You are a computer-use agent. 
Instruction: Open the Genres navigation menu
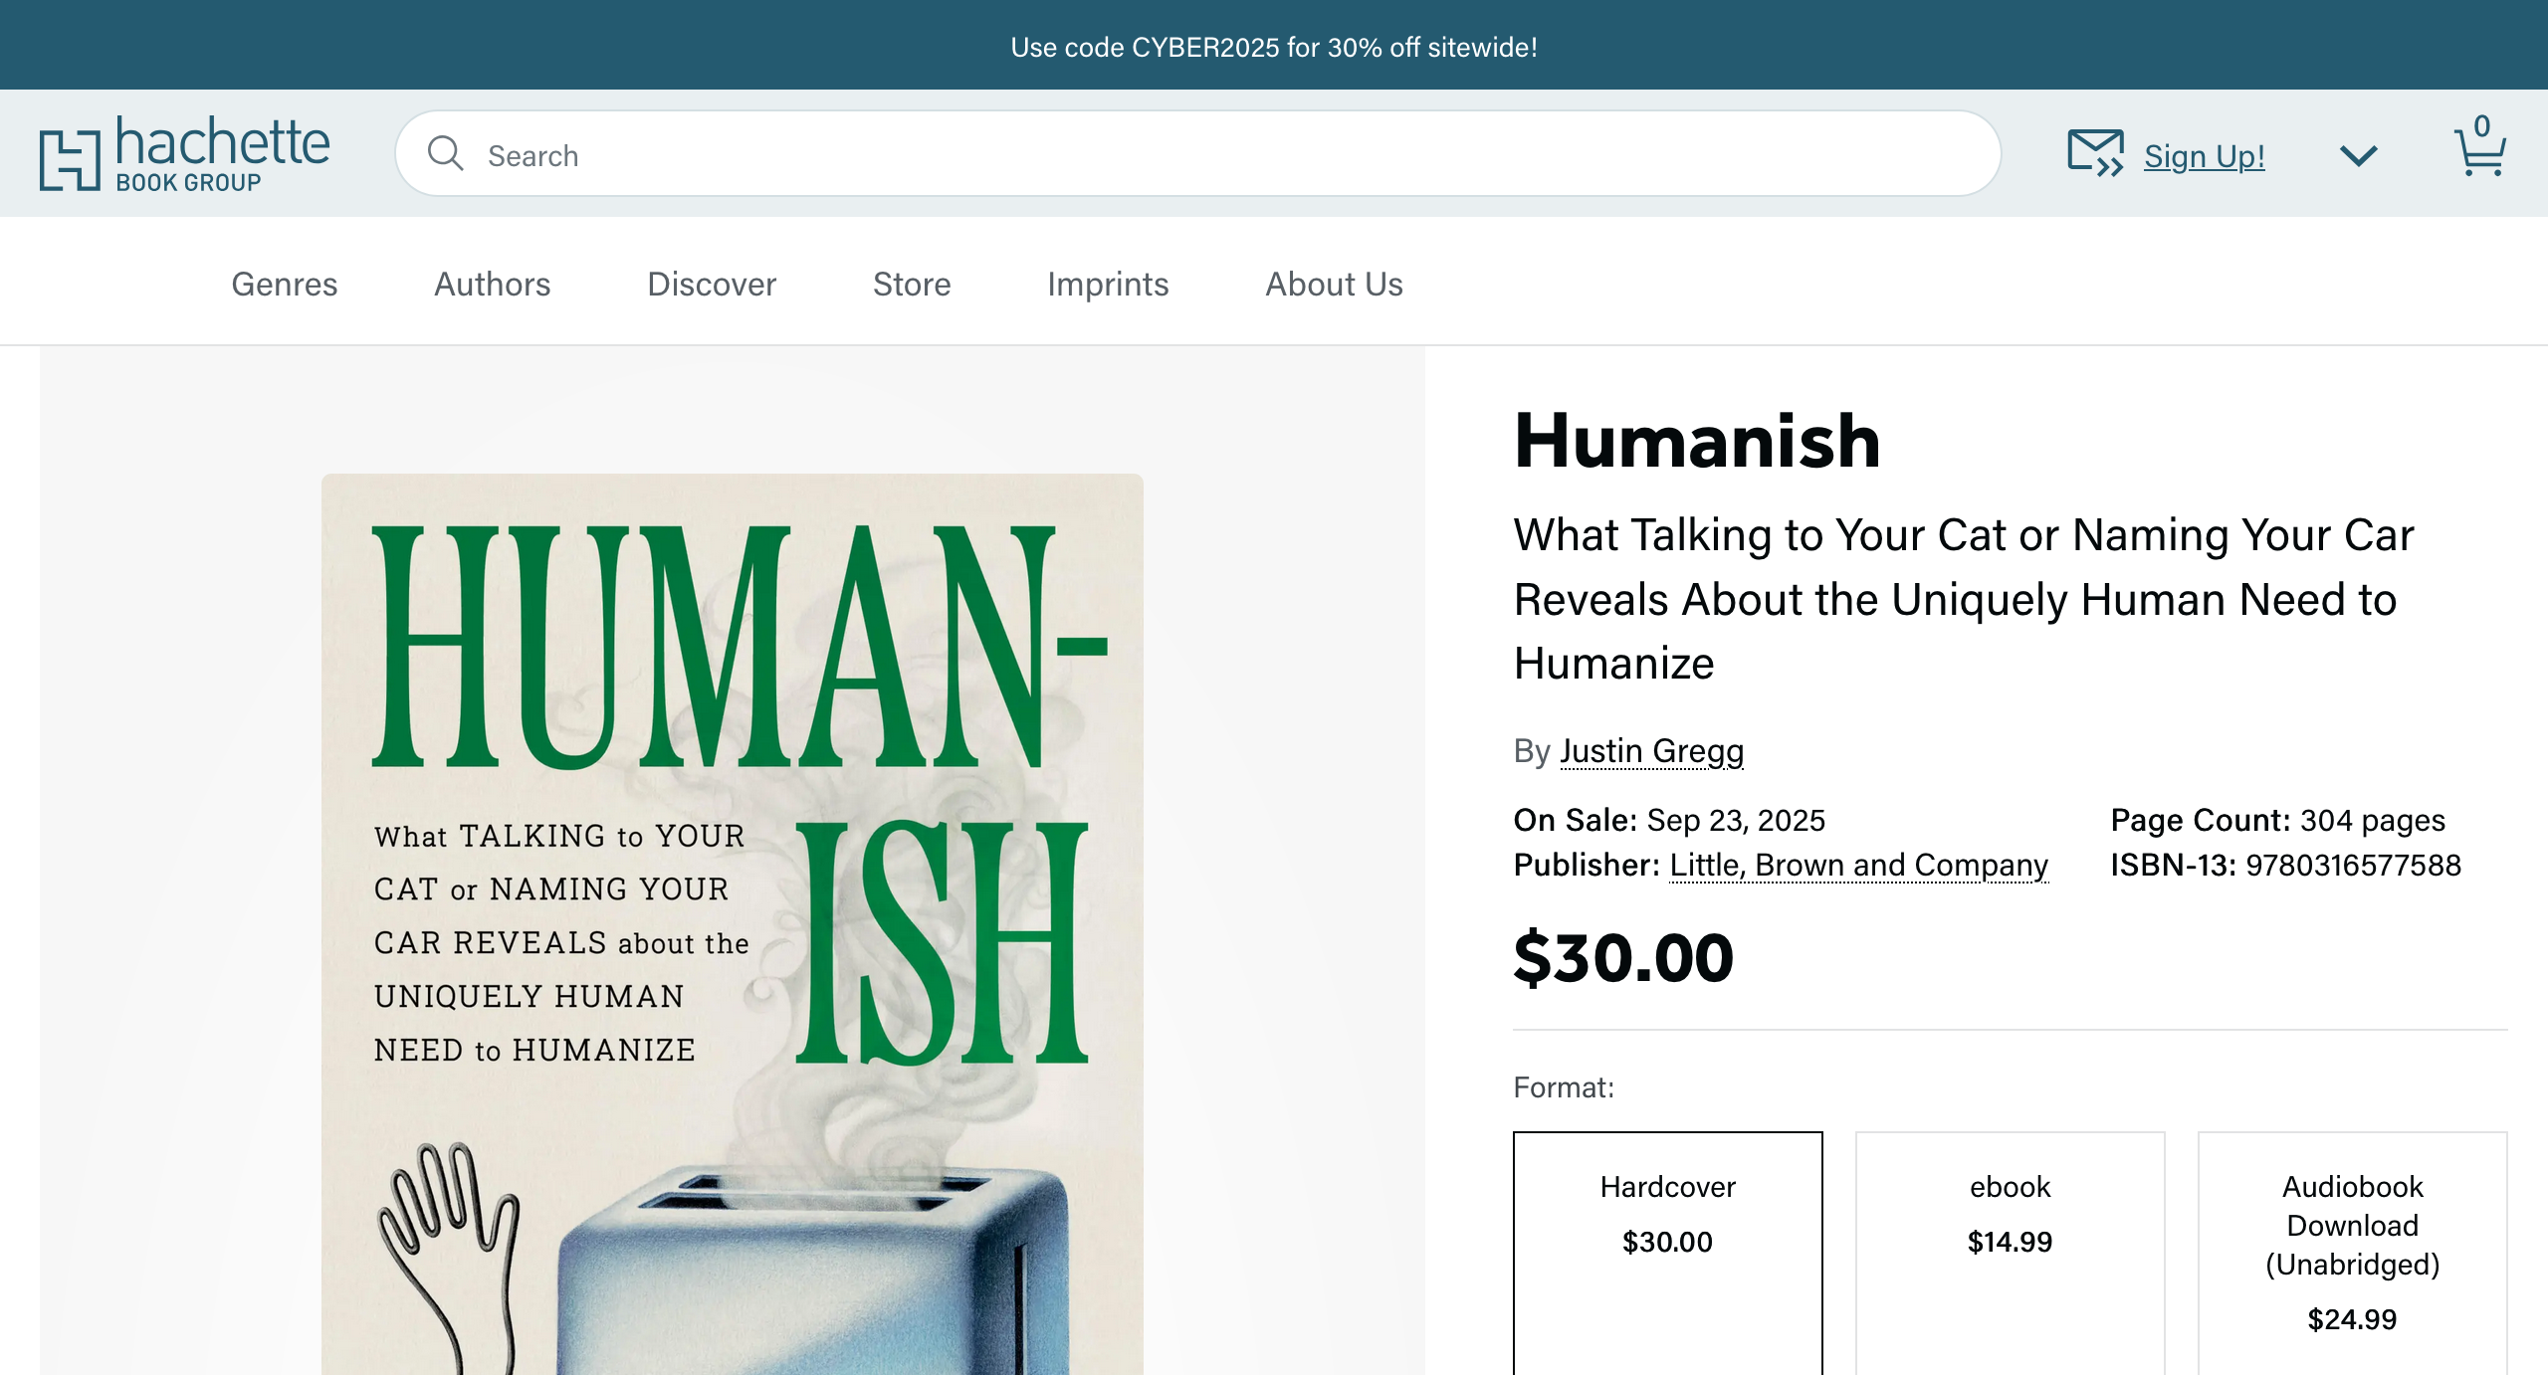284,285
